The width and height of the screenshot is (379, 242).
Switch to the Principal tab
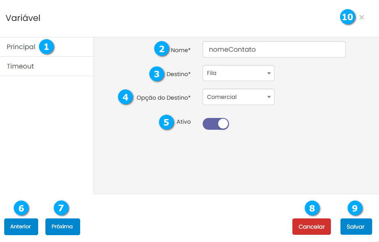(21, 47)
